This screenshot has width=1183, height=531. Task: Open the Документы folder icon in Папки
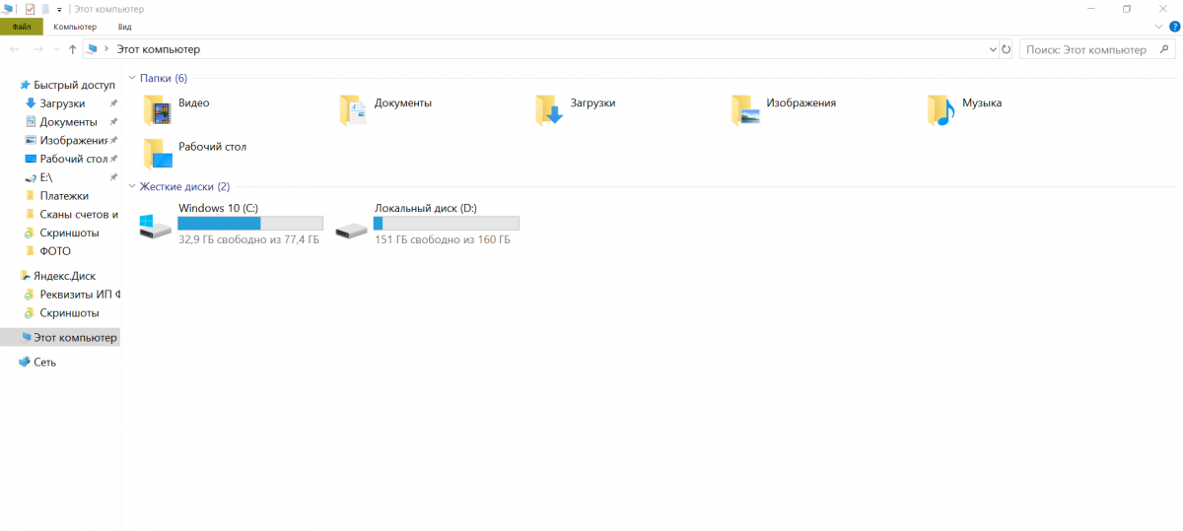tap(354, 110)
